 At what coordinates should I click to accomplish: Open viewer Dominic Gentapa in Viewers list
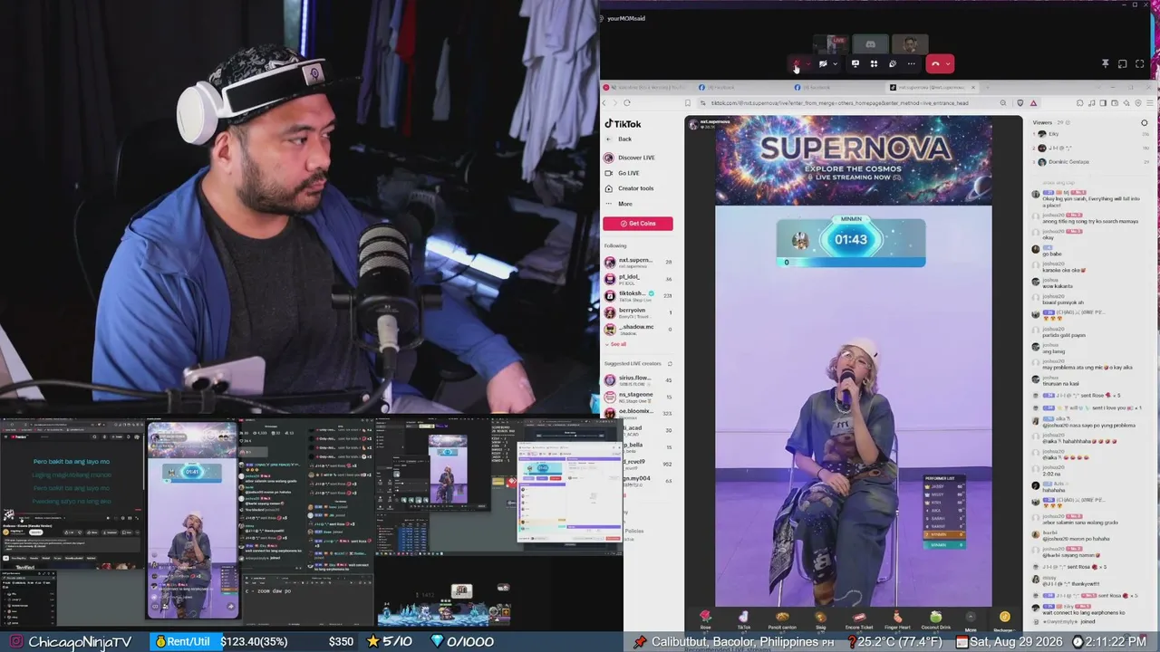tap(1092, 162)
